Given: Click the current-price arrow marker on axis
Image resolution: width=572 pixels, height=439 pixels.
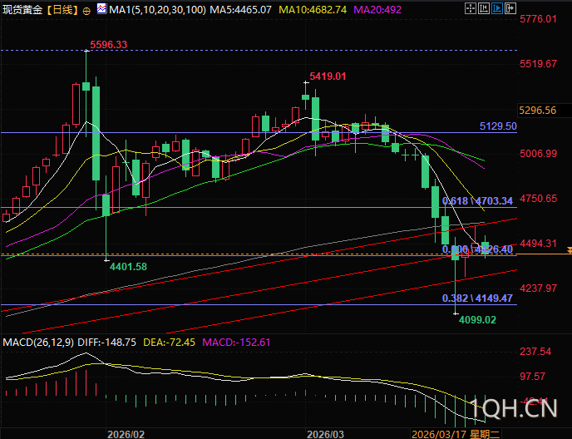Looking at the screenshot, I should pos(570,250).
